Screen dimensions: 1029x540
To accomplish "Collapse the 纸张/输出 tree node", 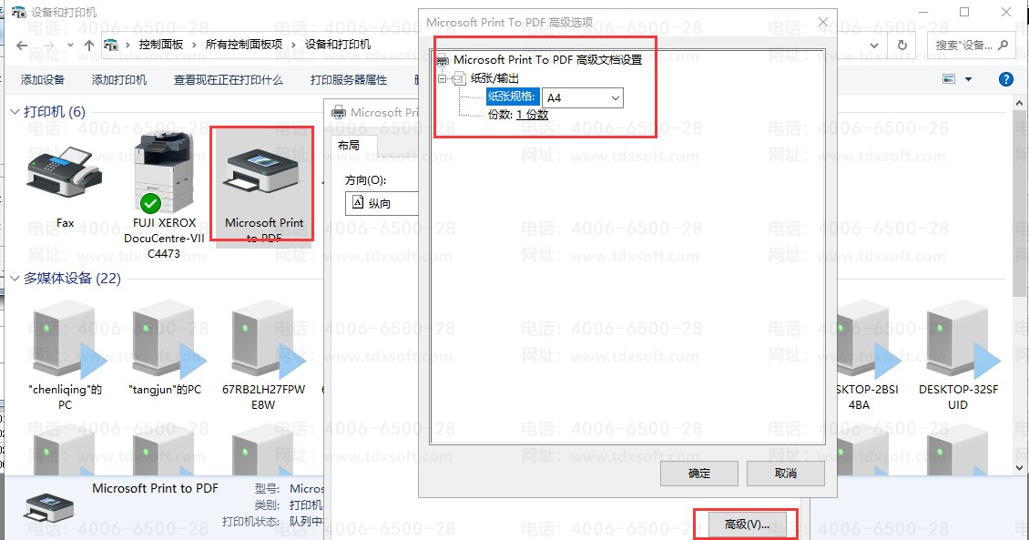I will pos(443,79).
